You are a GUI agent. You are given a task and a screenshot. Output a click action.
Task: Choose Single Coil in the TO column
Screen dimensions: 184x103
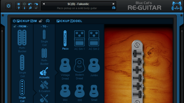[44, 38]
